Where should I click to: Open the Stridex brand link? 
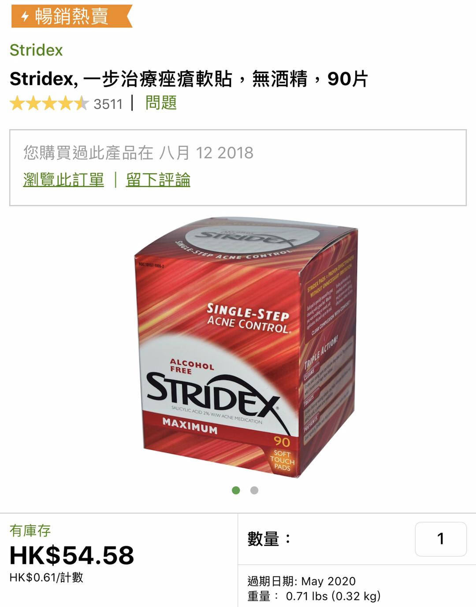36,50
